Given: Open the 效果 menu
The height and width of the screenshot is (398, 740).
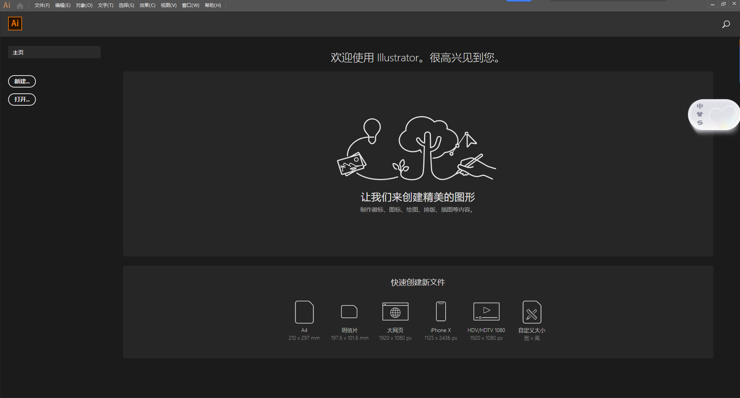Looking at the screenshot, I should [x=147, y=5].
